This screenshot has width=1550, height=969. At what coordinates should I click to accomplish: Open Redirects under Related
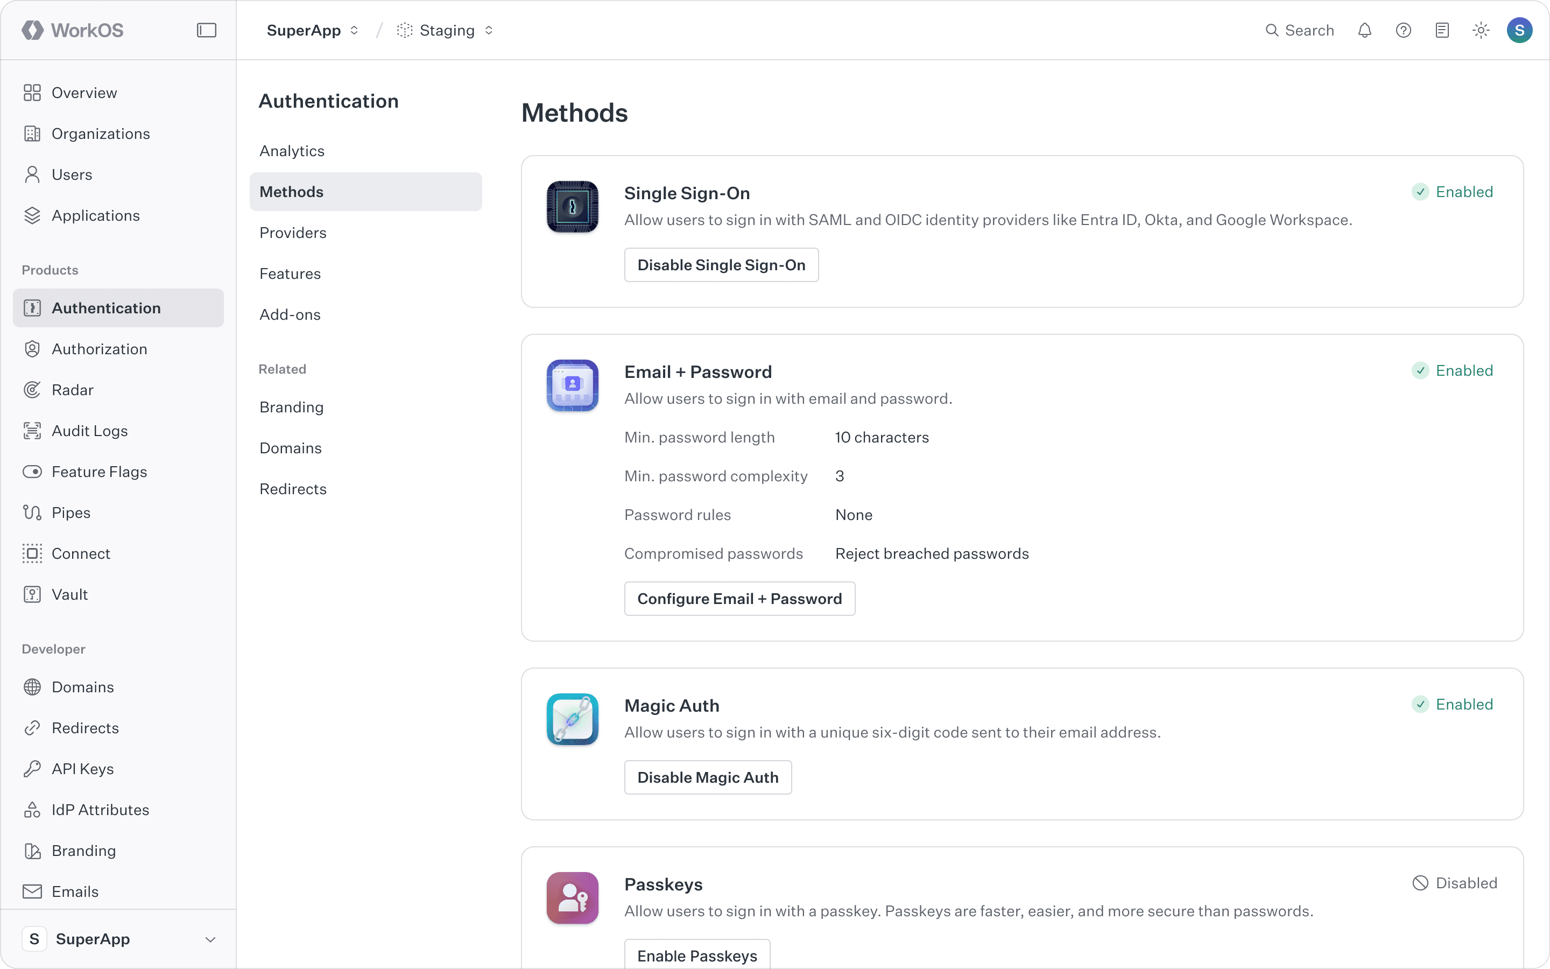coord(366,489)
